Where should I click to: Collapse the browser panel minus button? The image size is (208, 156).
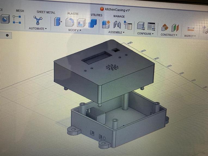[x=7, y=35]
